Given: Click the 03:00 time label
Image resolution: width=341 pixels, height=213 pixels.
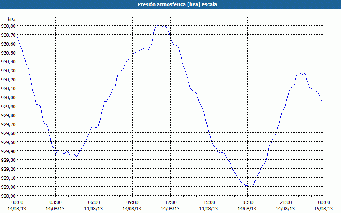Looking at the screenshot, I should pyautogui.click(x=56, y=203).
